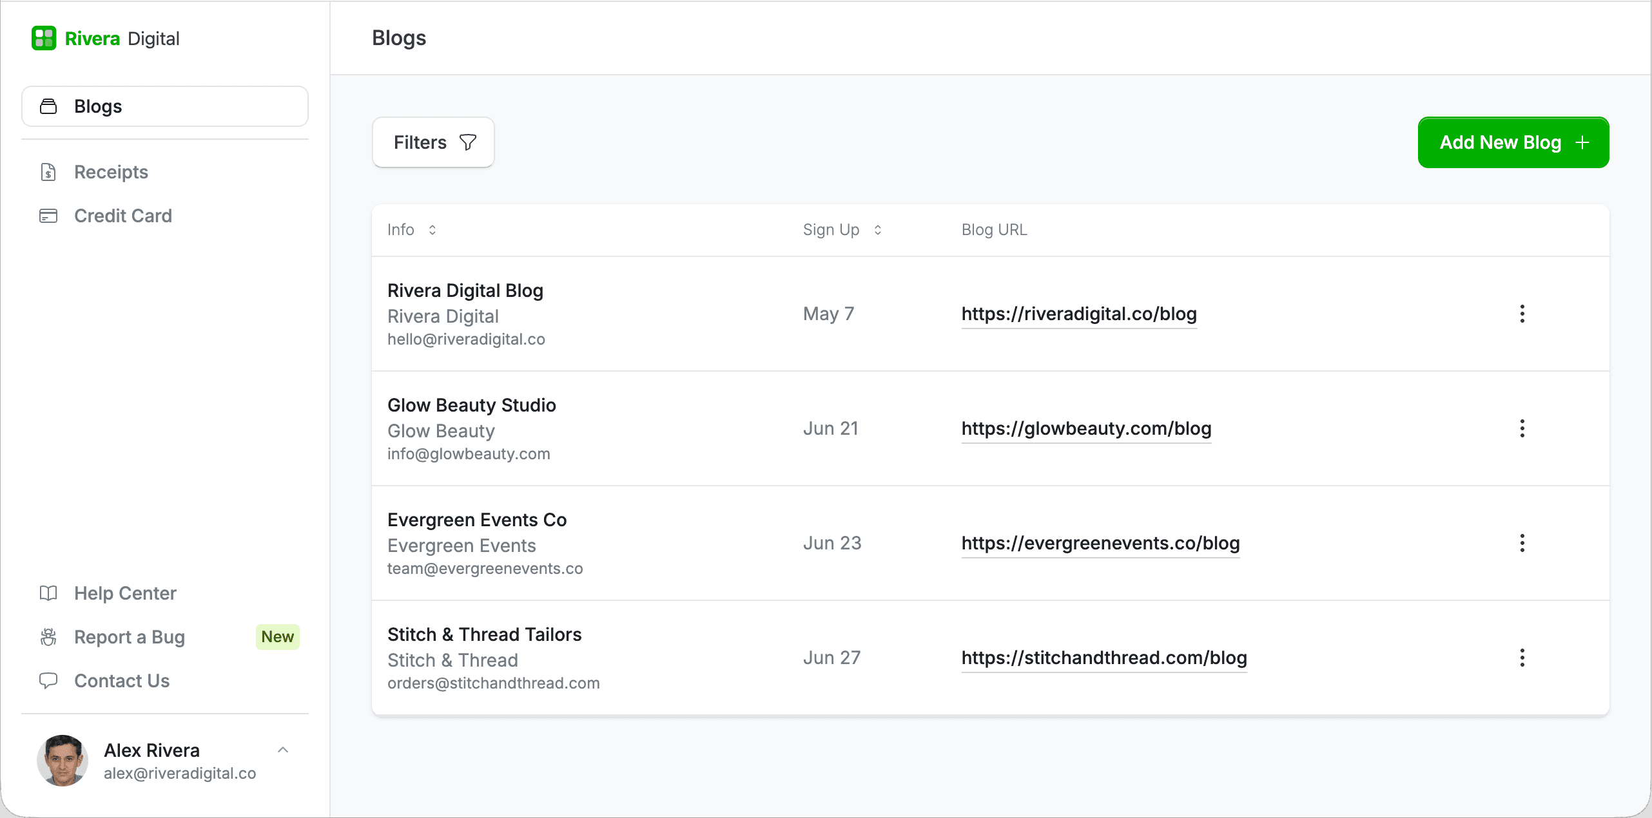
Task: Click the Blogs sidebar icon
Action: (x=48, y=106)
